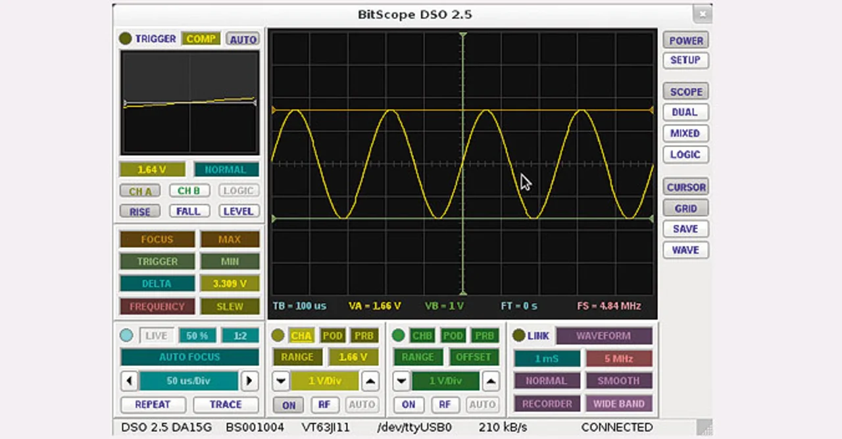This screenshot has width=842, height=439.
Task: Click the WAVE button
Action: pos(685,250)
